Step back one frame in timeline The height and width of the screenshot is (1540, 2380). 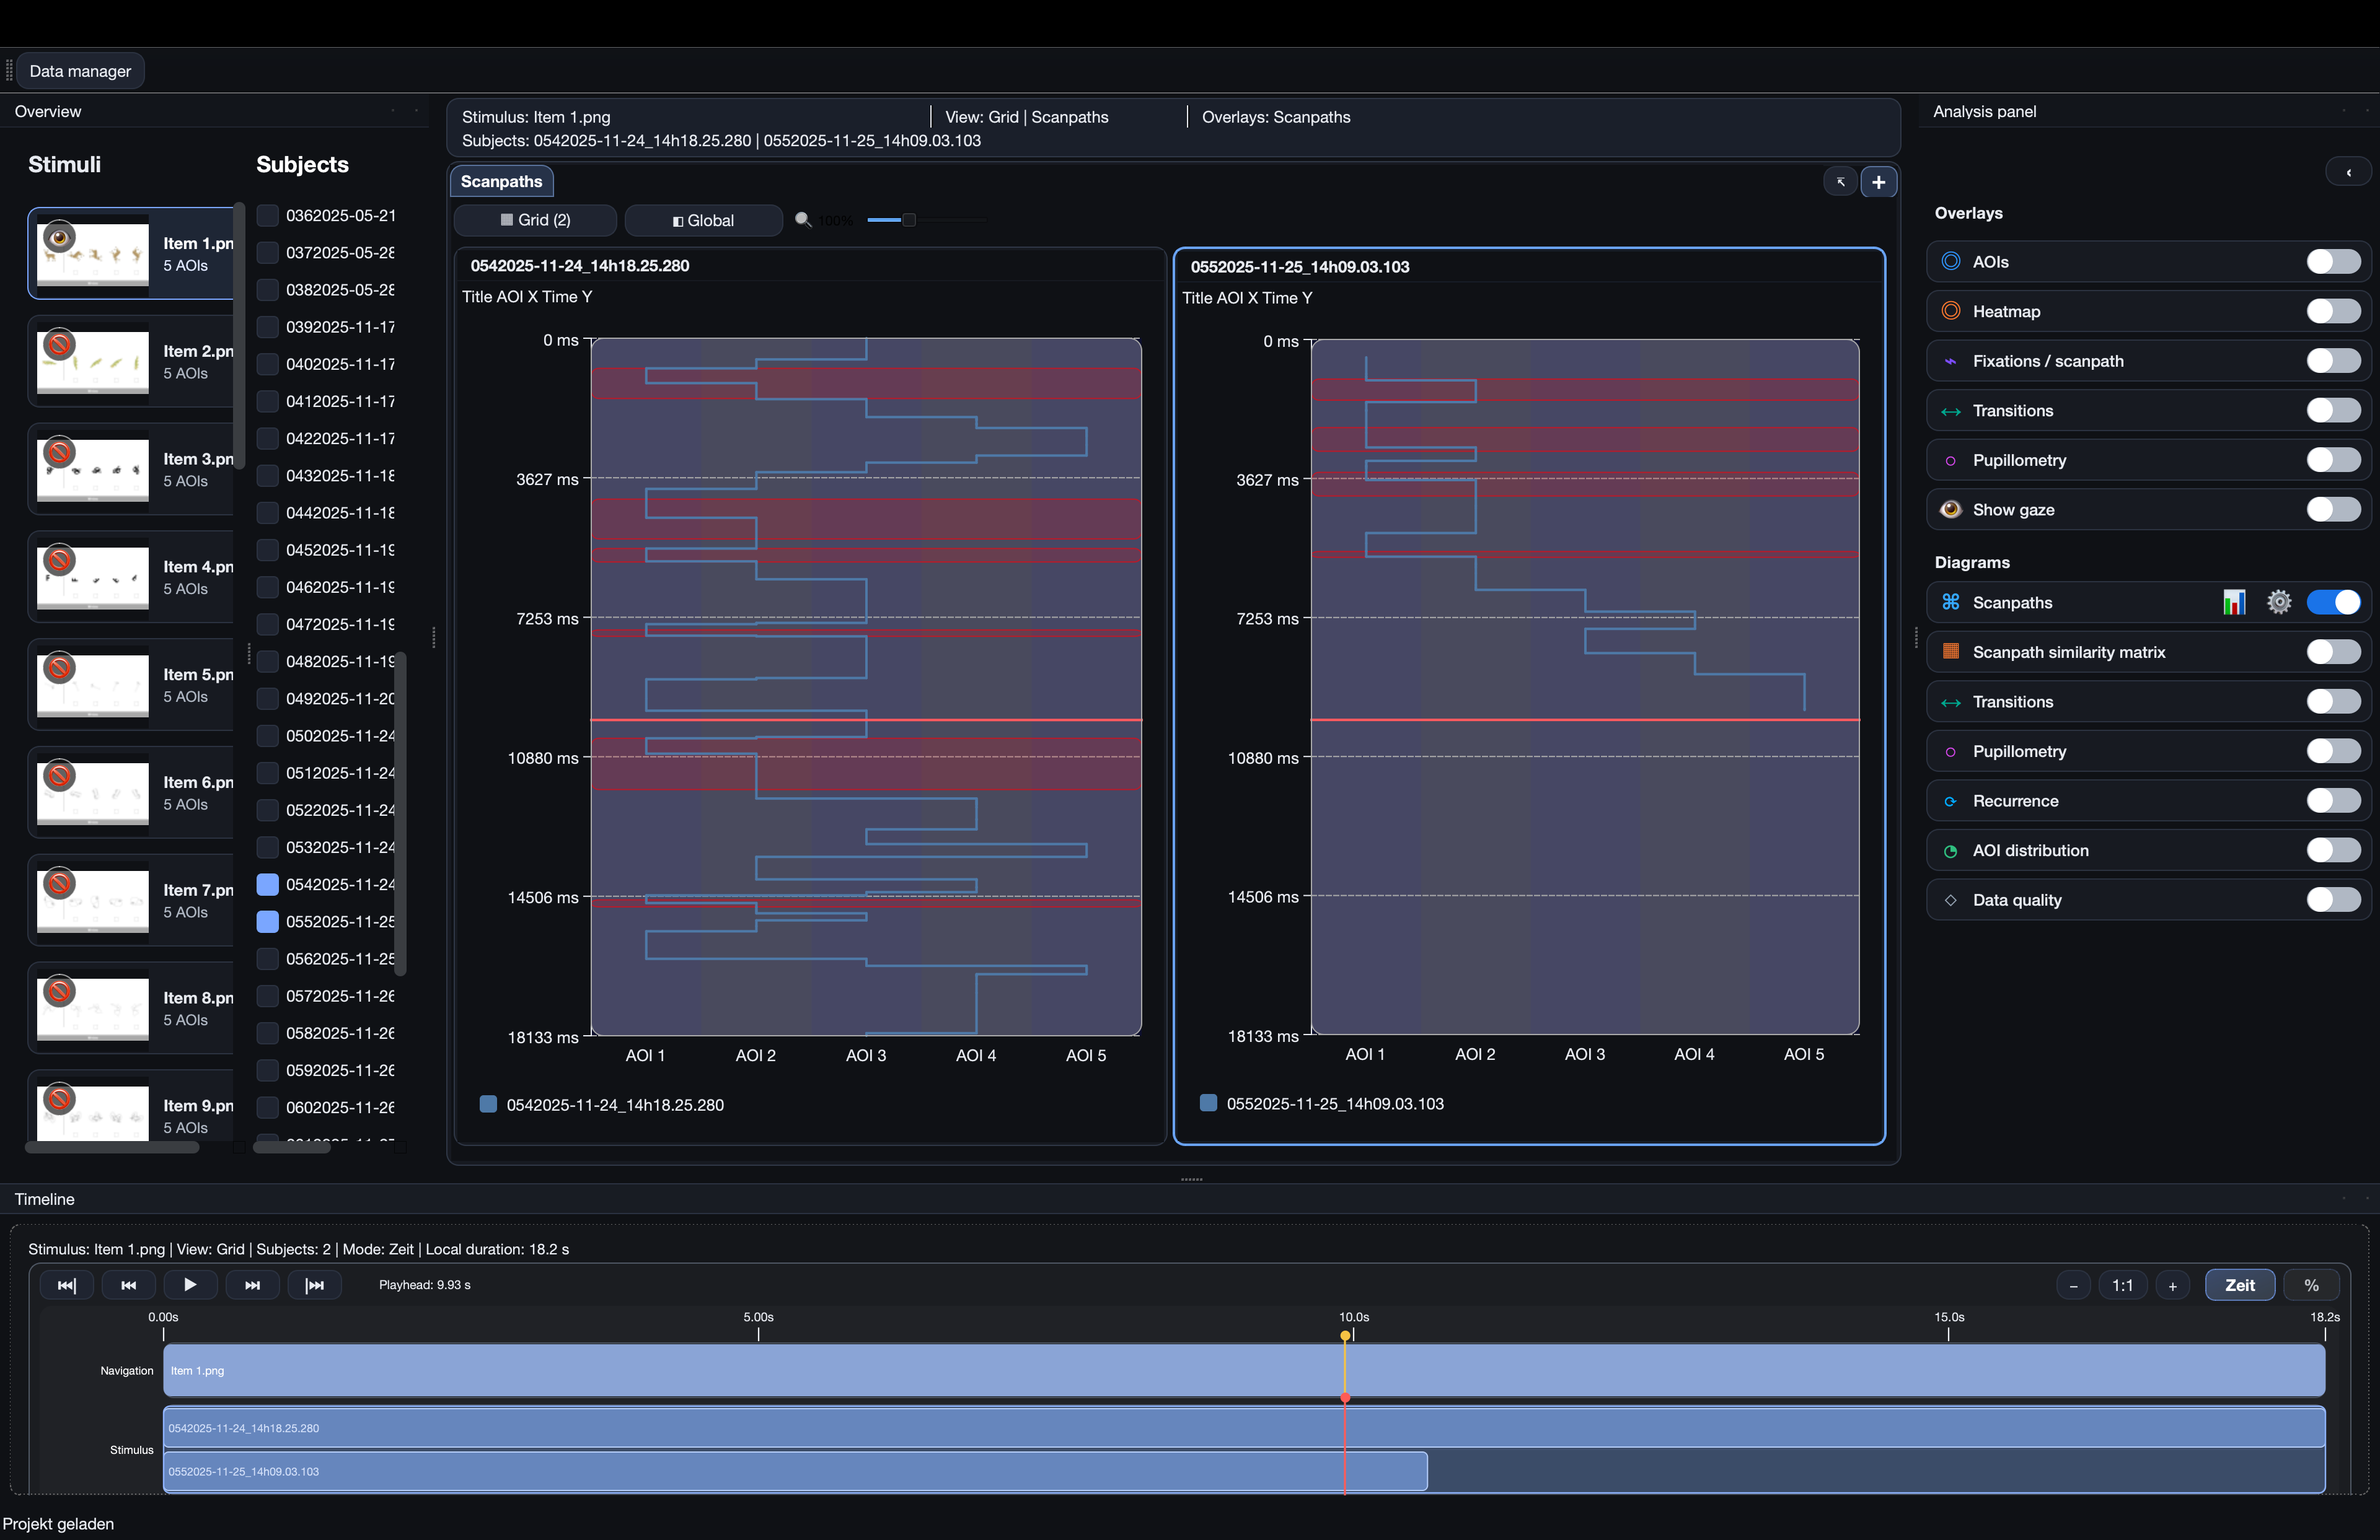(129, 1285)
